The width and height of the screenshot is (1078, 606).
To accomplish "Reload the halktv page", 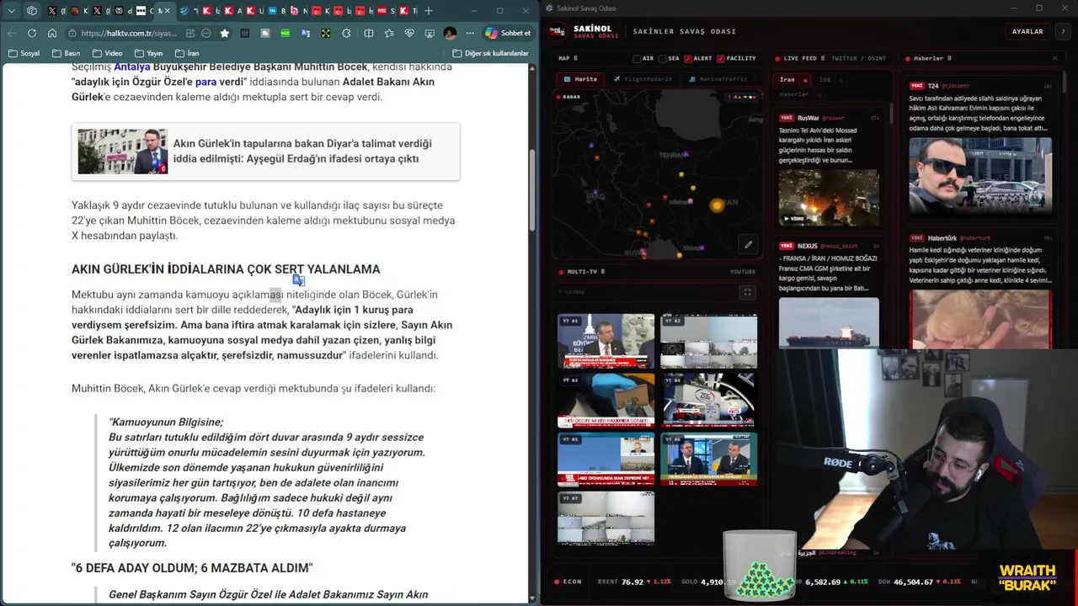I will tap(32, 33).
